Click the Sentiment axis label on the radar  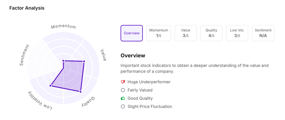pyautogui.click(x=24, y=55)
